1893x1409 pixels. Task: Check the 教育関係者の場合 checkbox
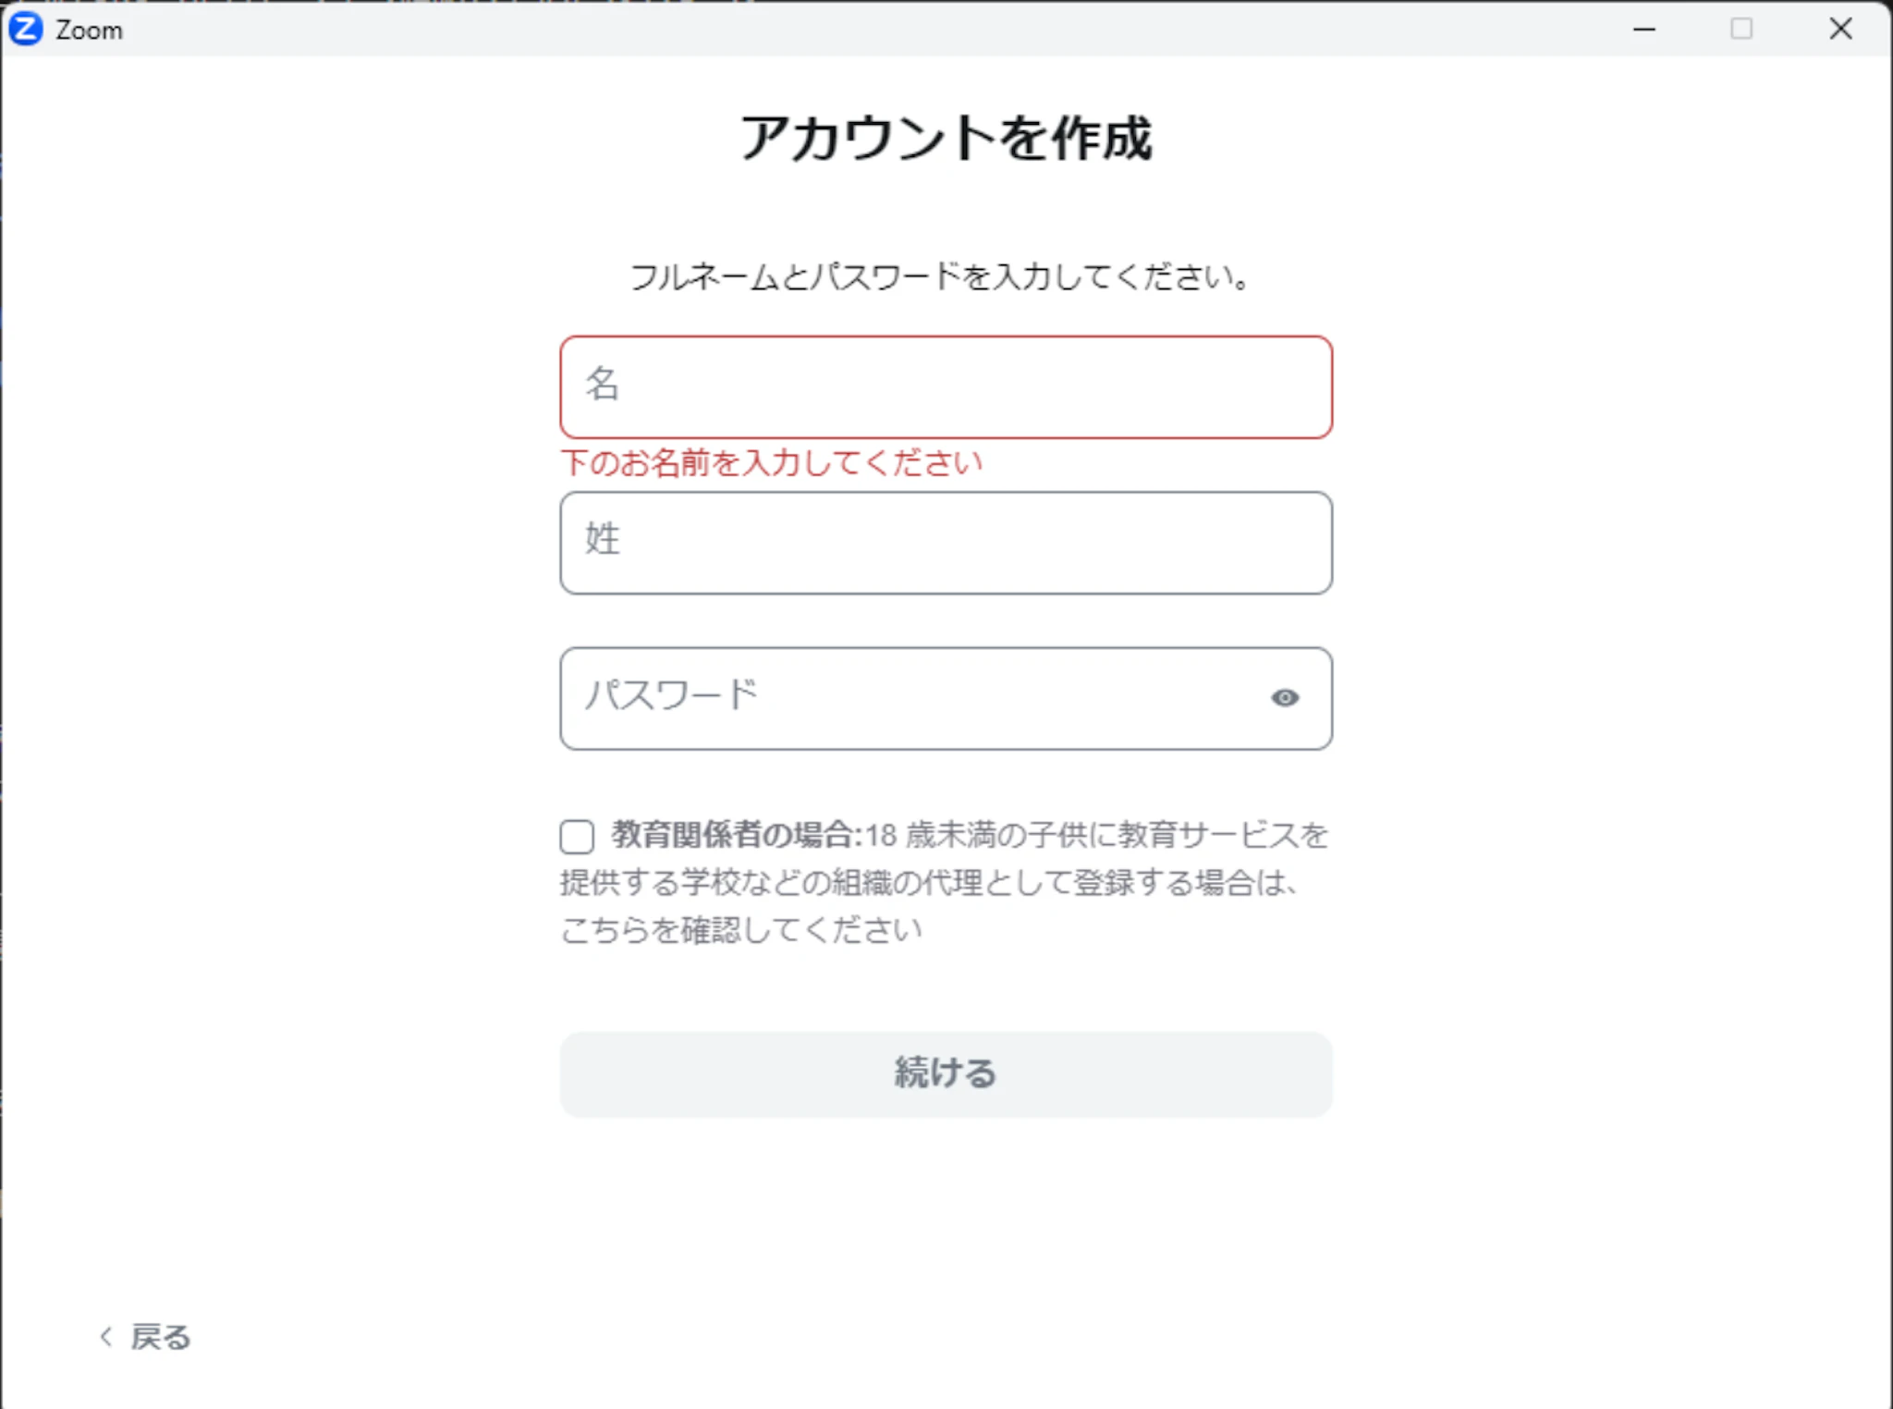pos(577,837)
